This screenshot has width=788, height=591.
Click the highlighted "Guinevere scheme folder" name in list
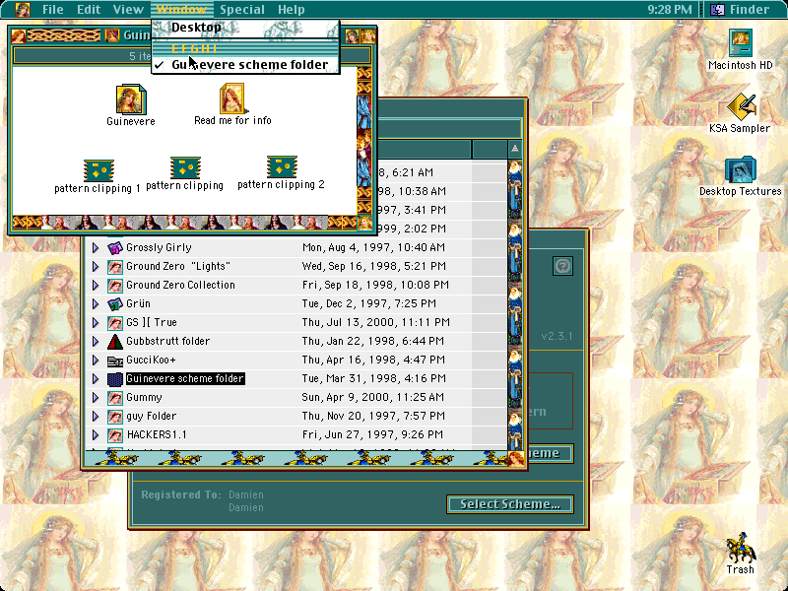tap(185, 379)
